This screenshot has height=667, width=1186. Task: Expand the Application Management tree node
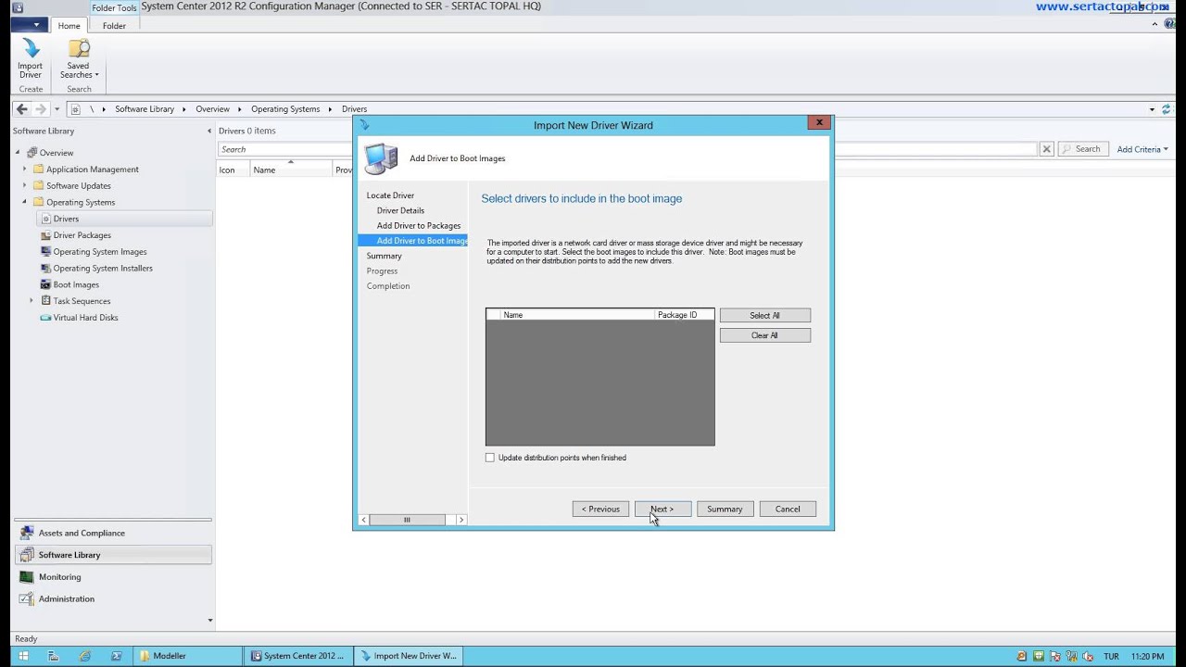click(25, 170)
